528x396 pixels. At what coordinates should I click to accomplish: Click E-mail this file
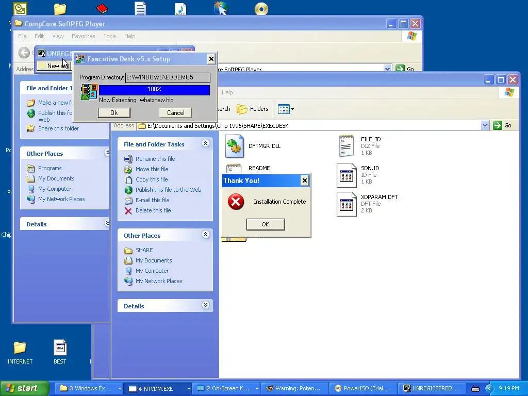tap(152, 200)
